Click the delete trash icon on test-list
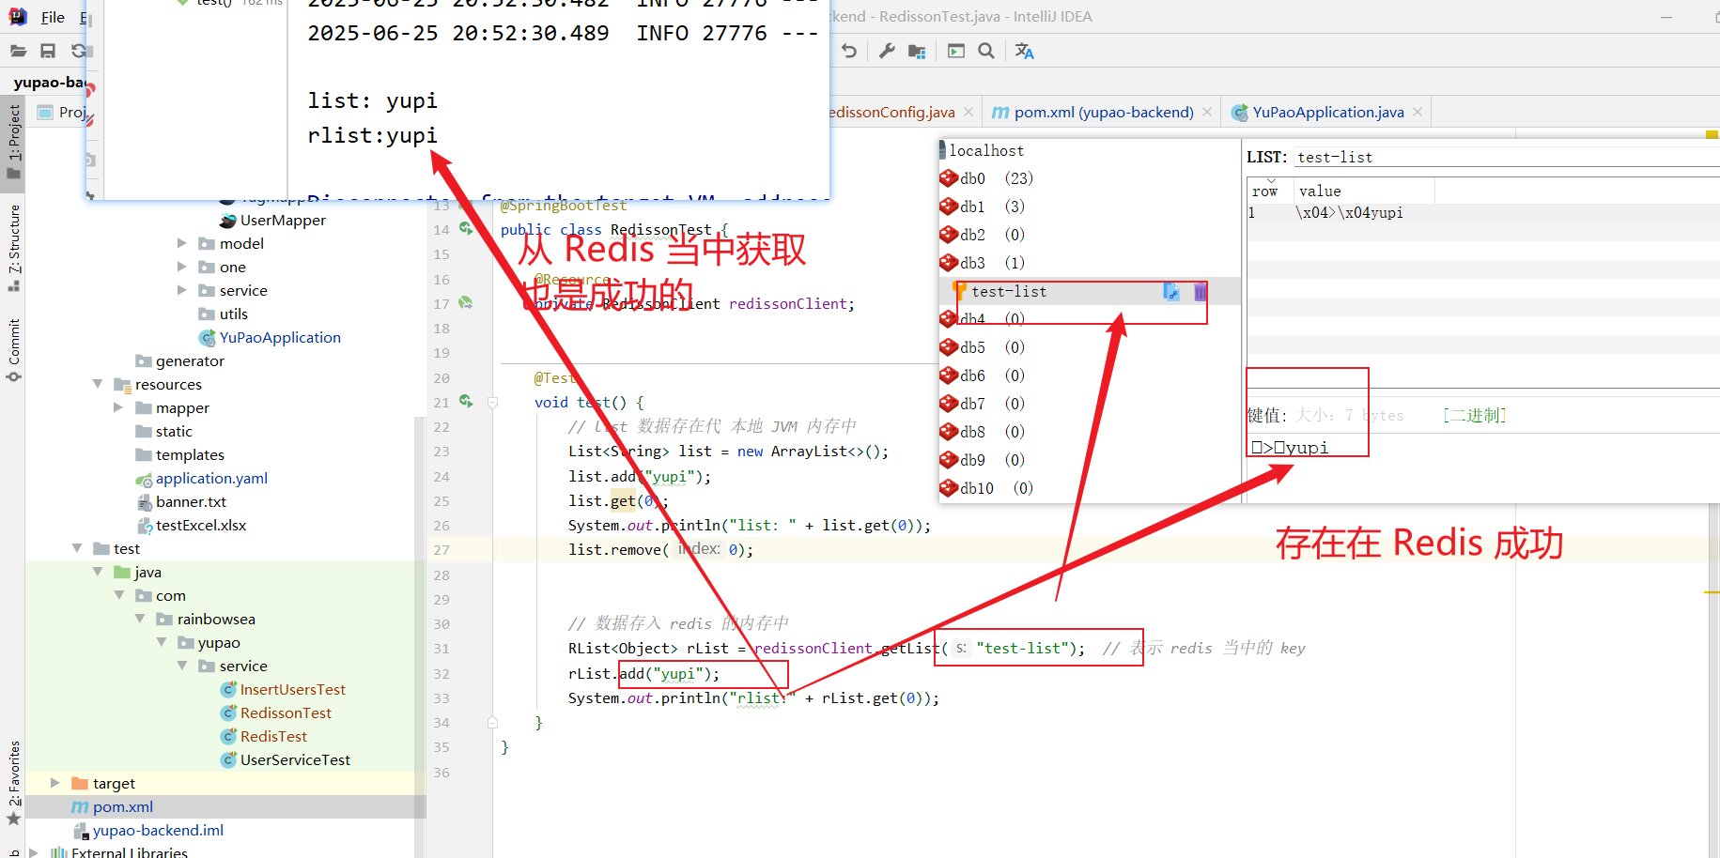Viewport: 1720px width, 858px height. pyautogui.click(x=1200, y=292)
